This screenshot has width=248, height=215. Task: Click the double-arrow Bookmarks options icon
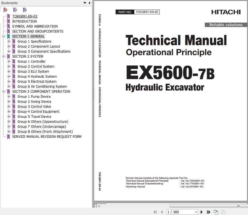85,3
